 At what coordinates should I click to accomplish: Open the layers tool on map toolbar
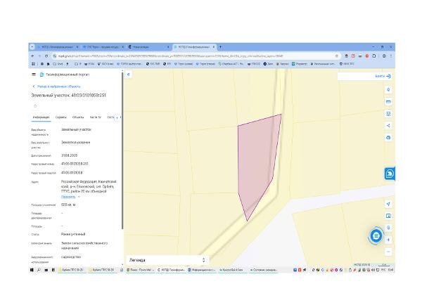[388, 90]
